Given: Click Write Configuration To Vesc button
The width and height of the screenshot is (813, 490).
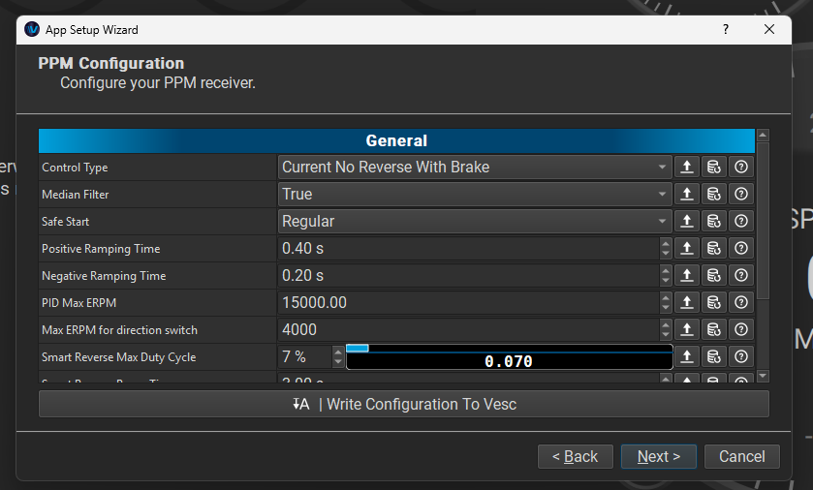Looking at the screenshot, I should (x=403, y=404).
